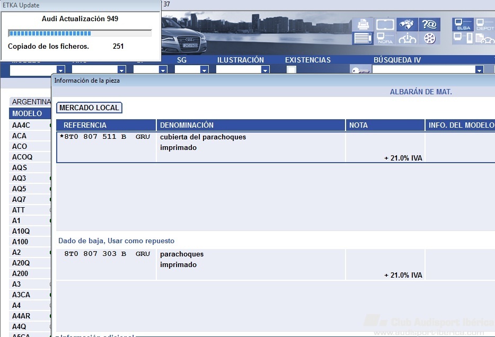Open the DEPOT icon

484,24
